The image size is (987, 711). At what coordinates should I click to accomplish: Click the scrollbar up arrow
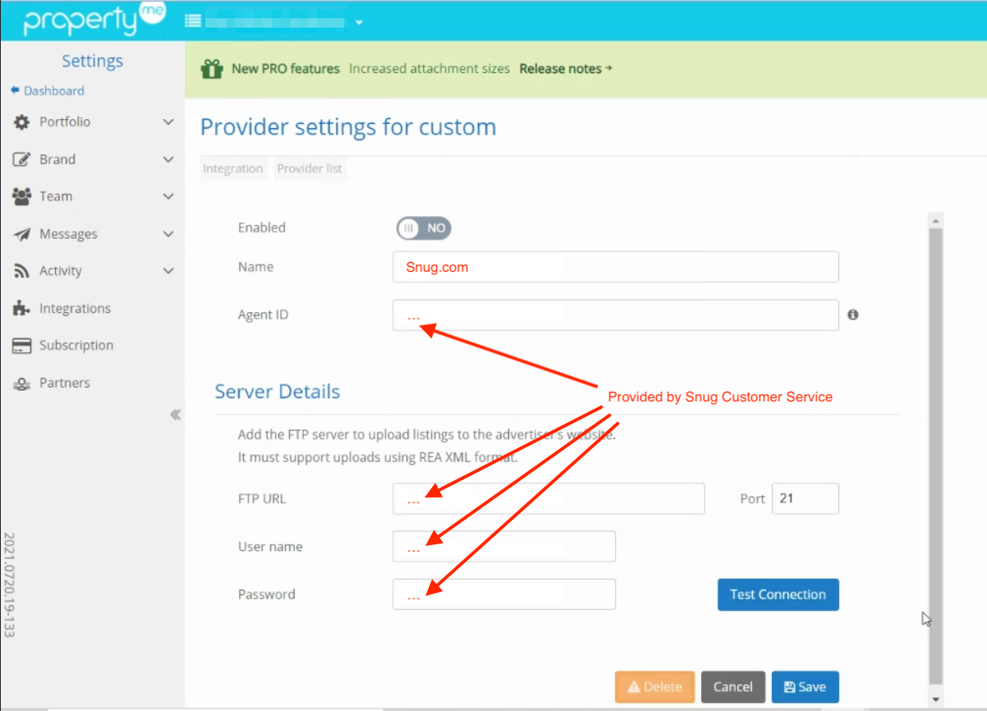tap(935, 220)
